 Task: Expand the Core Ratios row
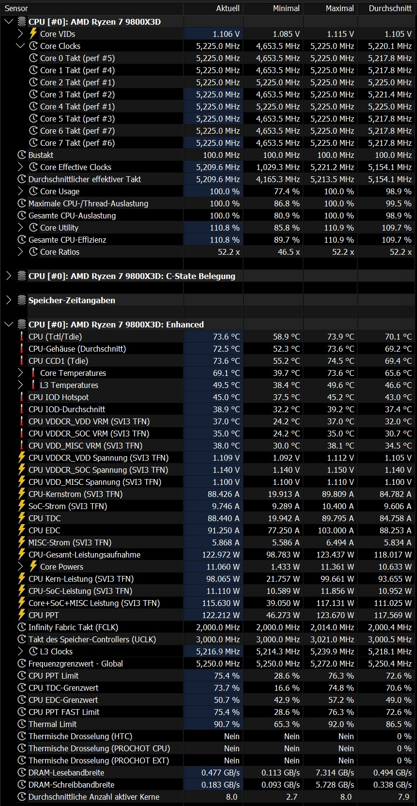(20, 252)
